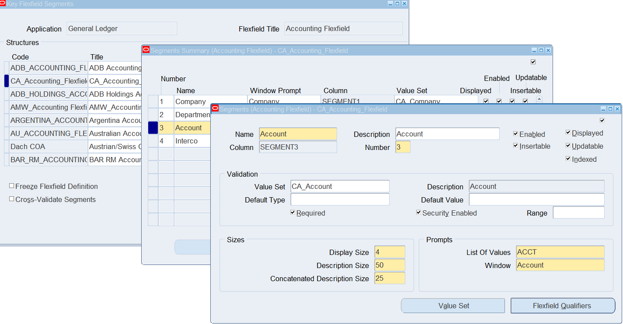The width and height of the screenshot is (623, 324).
Task: Toggle the Updatable checkbox for Company row
Action: click(526, 101)
